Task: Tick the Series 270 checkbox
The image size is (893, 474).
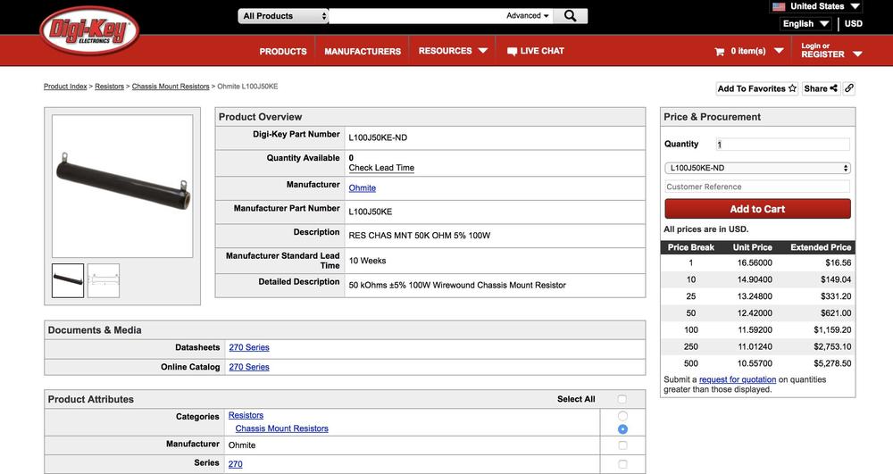Action: coord(622,464)
